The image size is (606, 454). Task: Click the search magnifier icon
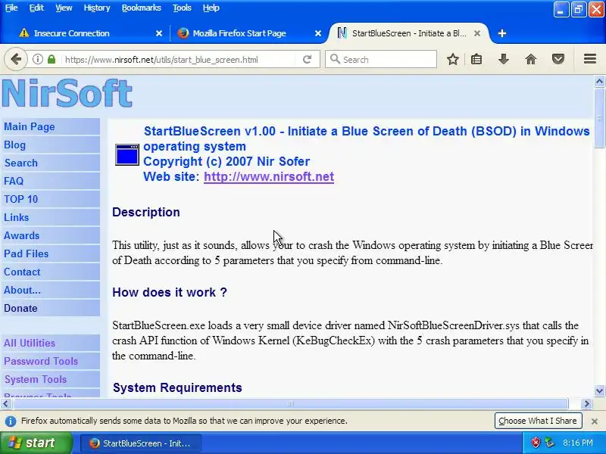tap(335, 59)
